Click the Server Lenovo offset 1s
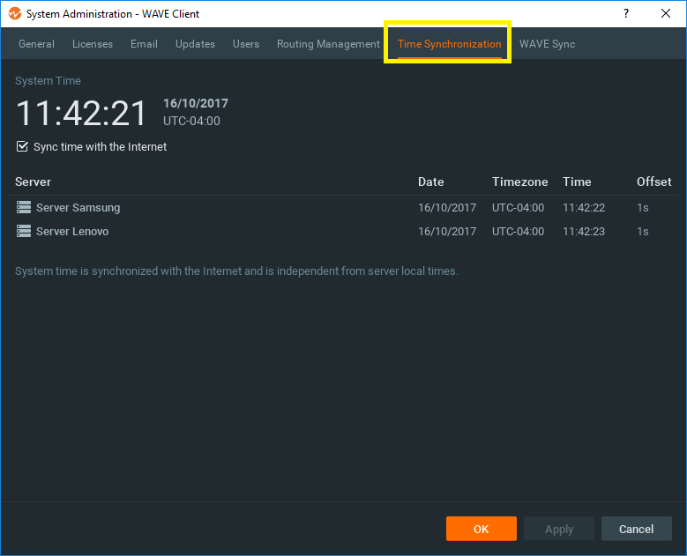The image size is (687, 556). [642, 231]
